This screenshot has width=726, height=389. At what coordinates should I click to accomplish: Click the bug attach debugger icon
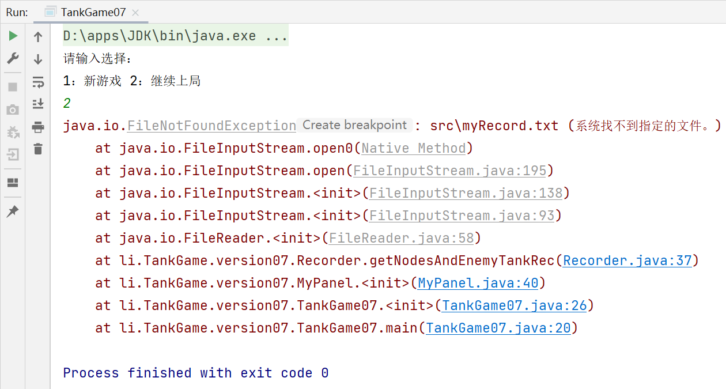[x=13, y=132]
